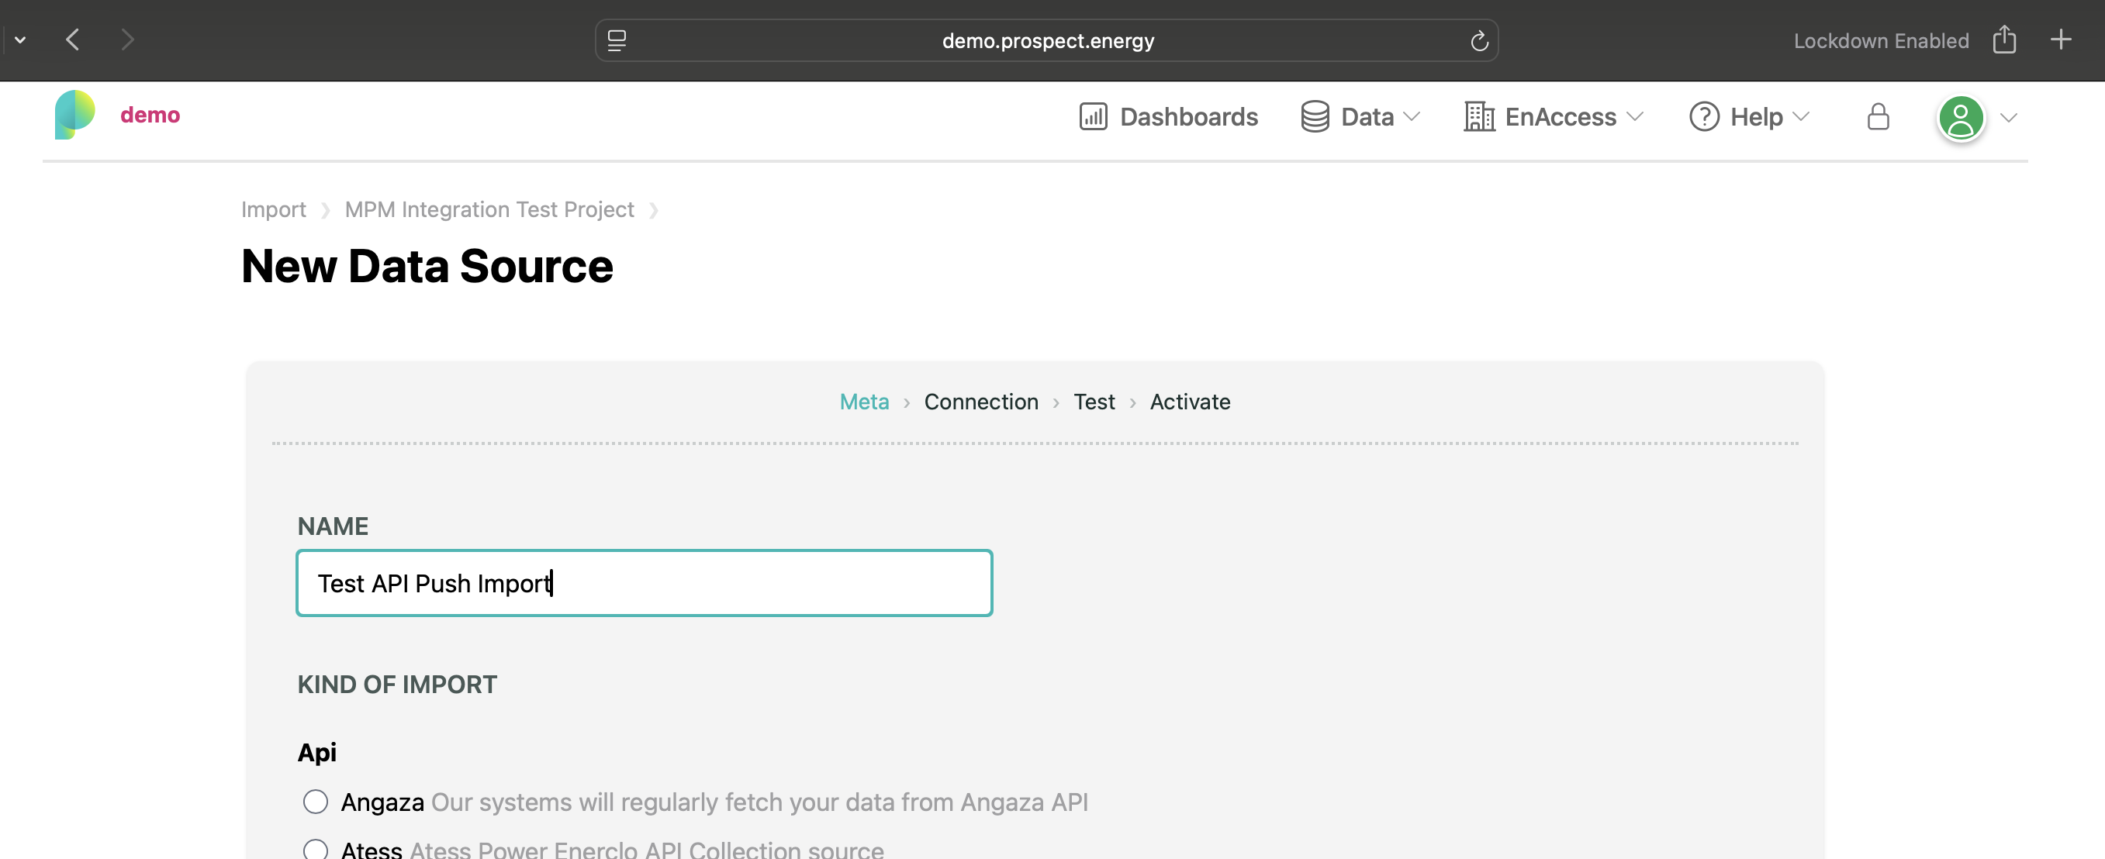This screenshot has height=859, width=2105.
Task: Select the Angaza API option
Action: (x=315, y=801)
